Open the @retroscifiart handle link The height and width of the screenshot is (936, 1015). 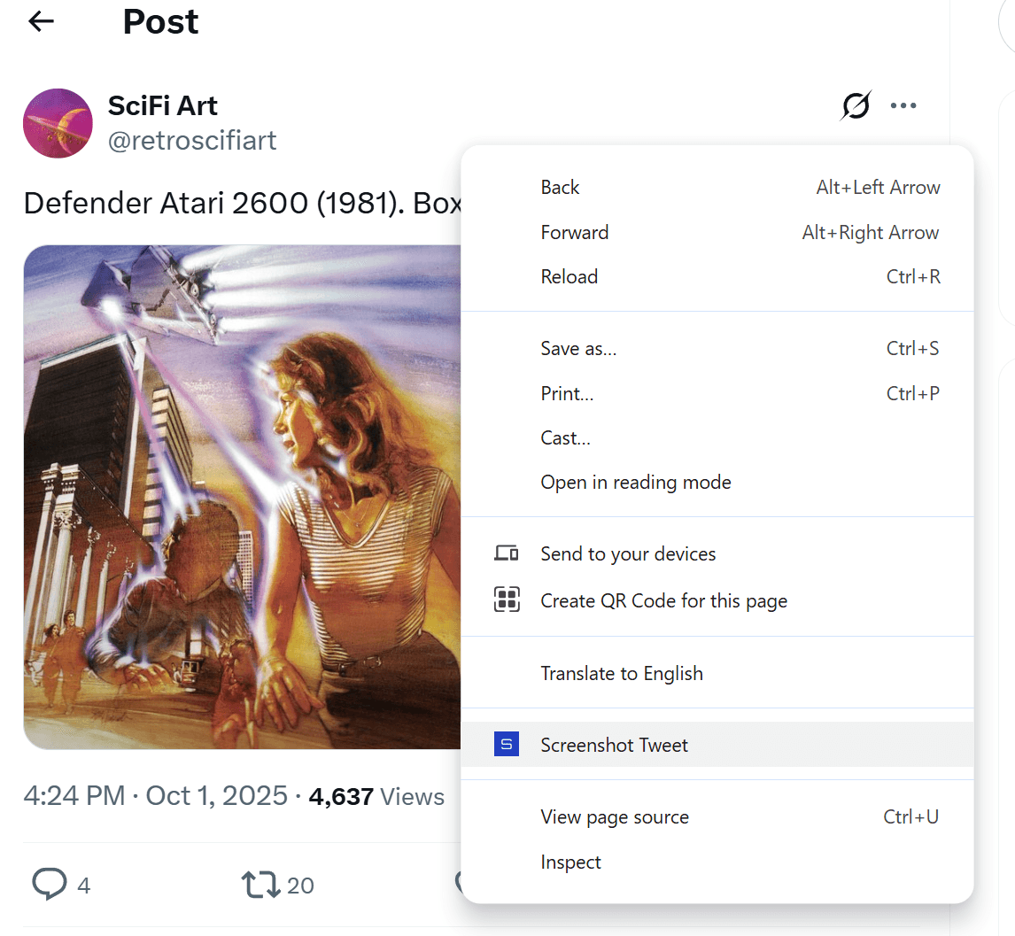click(x=192, y=140)
